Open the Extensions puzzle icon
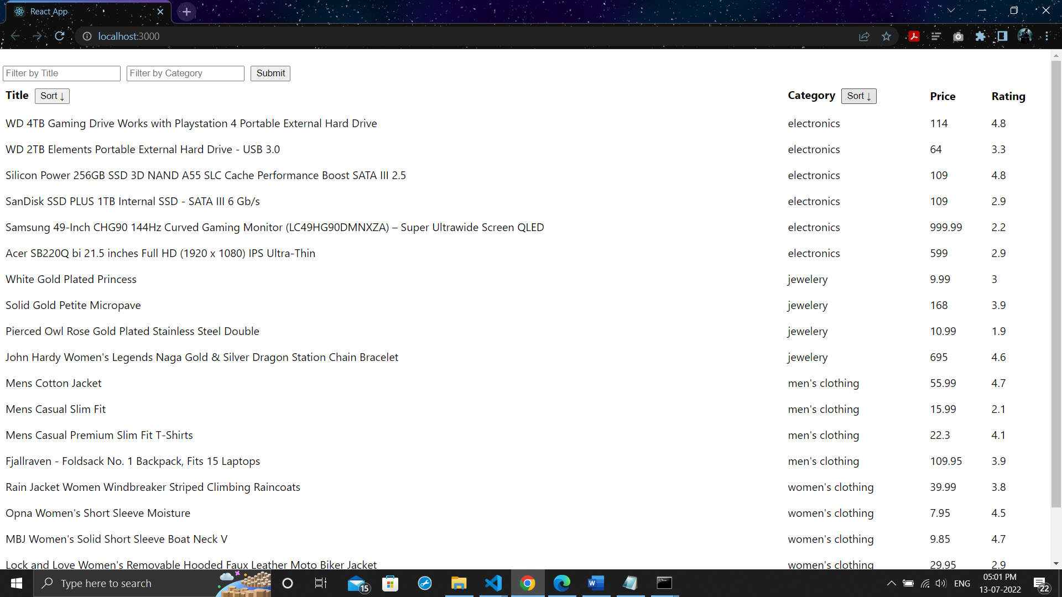1062x597 pixels. click(980, 36)
